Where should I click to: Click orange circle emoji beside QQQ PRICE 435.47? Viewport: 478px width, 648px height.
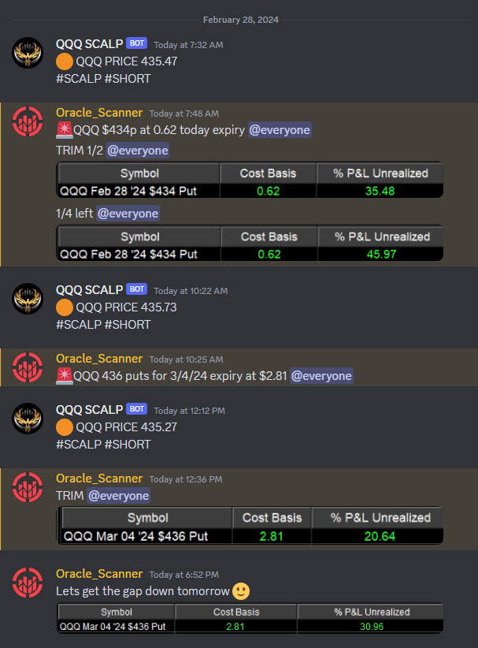tap(65, 61)
